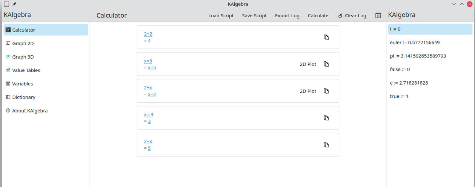Copy the 2+2 result to clipboard
The height and width of the screenshot is (187, 475).
tap(326, 37)
